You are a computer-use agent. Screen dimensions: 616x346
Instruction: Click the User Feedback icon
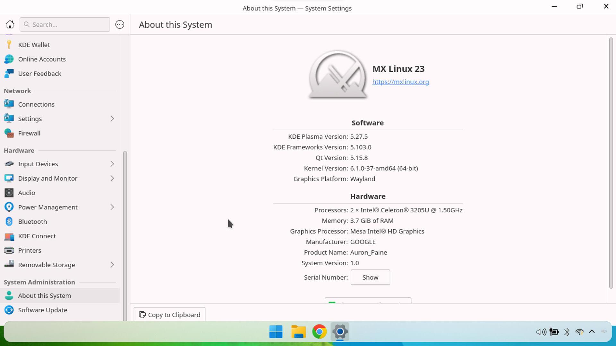tap(9, 73)
